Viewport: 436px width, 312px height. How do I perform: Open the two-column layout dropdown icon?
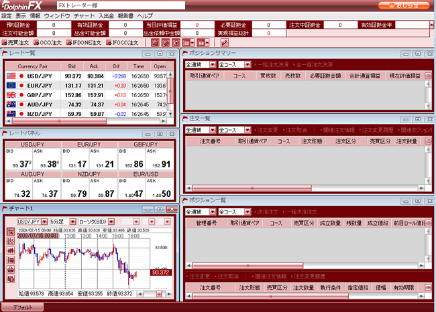click(x=188, y=43)
